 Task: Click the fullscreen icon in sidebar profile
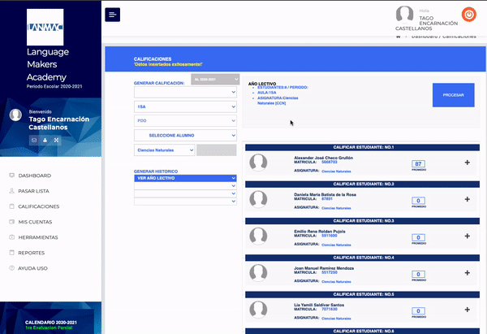[x=57, y=140]
